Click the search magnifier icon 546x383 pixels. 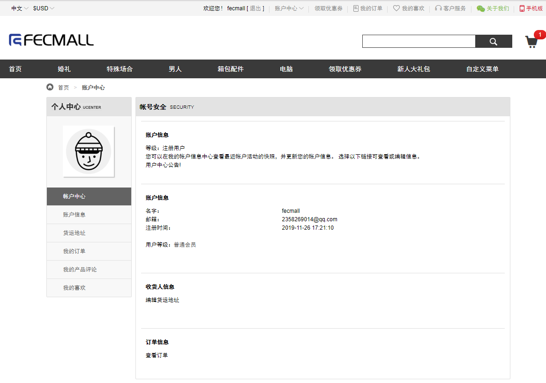(x=493, y=41)
